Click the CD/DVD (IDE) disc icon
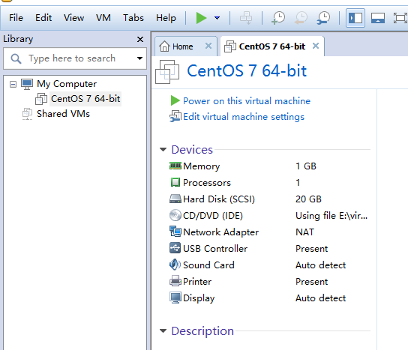 [x=175, y=215]
